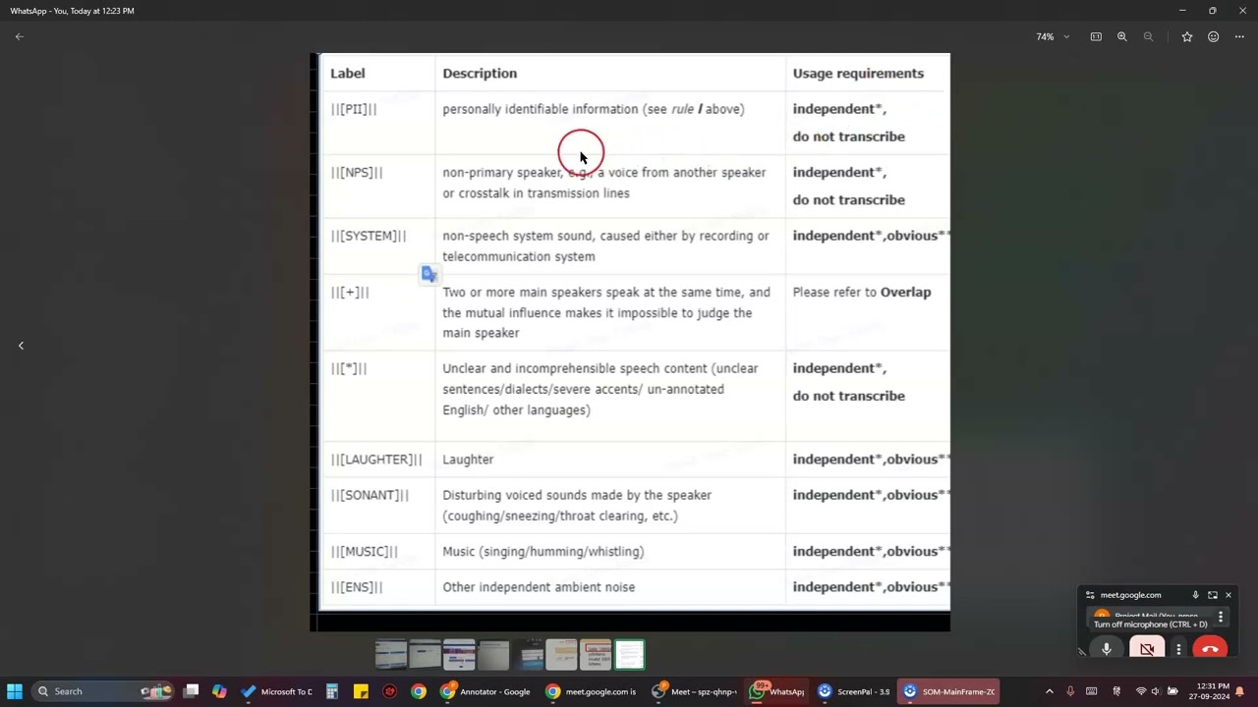Open Chrome from the taskbar
Viewport: 1258px width, 707px height.
[x=419, y=691]
